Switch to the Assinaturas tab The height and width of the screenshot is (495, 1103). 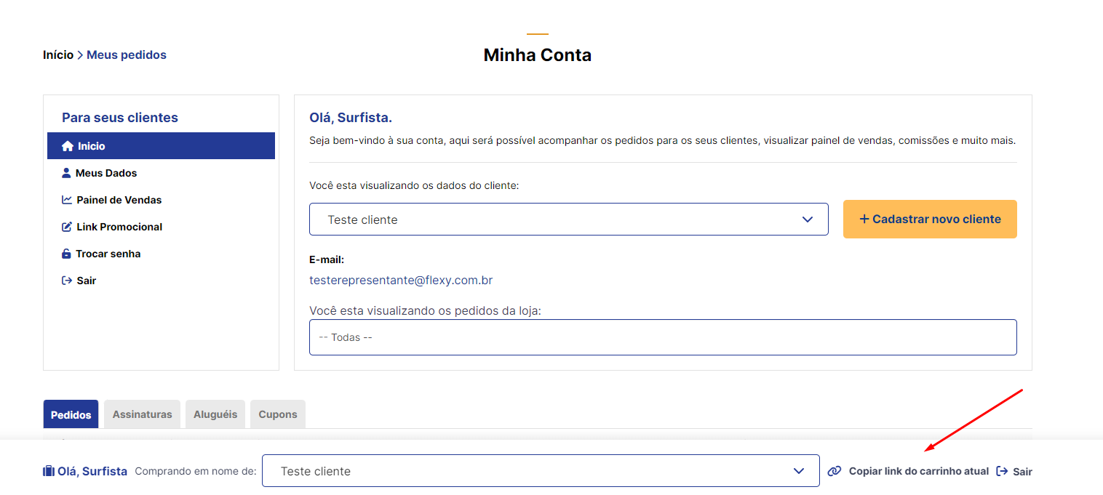click(x=143, y=414)
